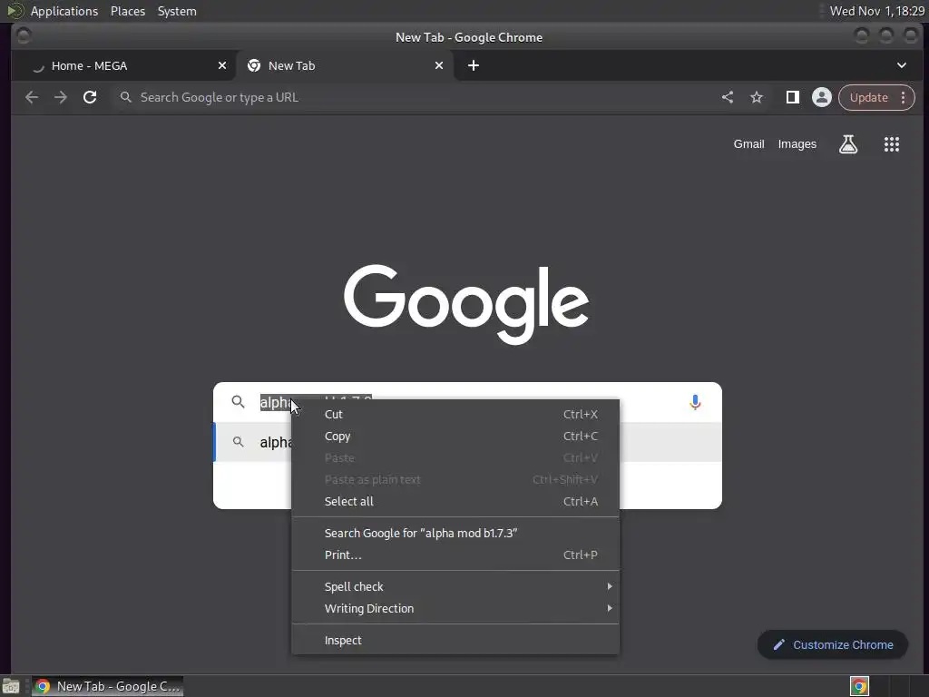
Task: Open the Google apps grid
Action: click(x=892, y=144)
